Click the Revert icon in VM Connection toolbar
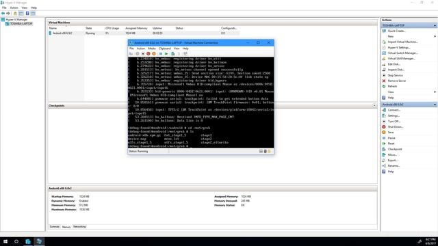This screenshot has width=438, height=246. coord(179,53)
